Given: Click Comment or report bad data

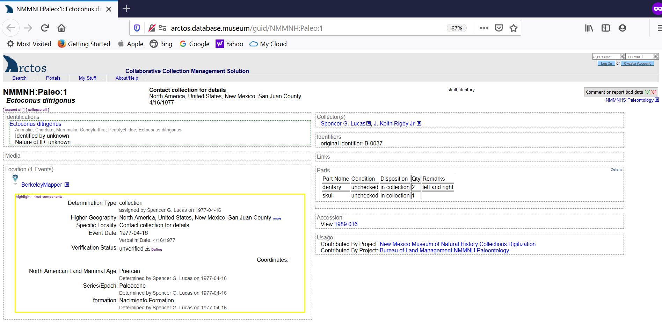Looking at the screenshot, I should (x=621, y=92).
